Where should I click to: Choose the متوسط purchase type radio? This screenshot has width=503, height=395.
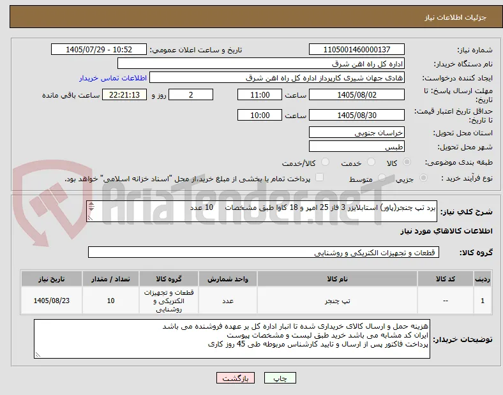point(382,178)
